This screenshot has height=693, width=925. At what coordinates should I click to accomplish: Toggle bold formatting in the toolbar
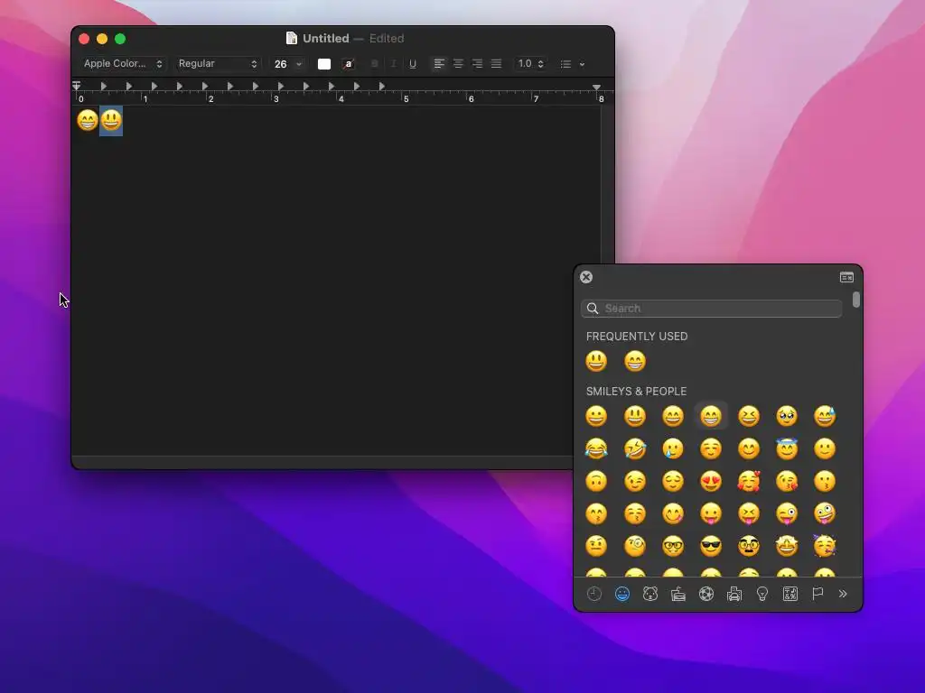(375, 64)
